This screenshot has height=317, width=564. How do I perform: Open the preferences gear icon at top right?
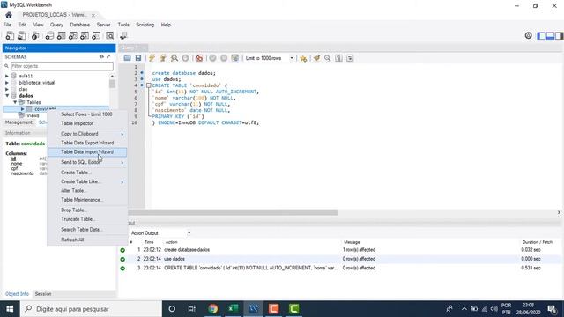click(x=528, y=35)
